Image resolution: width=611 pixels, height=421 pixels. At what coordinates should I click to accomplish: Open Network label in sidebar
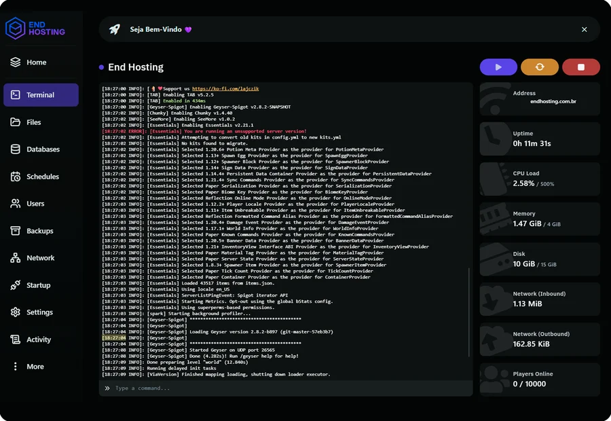click(x=41, y=258)
